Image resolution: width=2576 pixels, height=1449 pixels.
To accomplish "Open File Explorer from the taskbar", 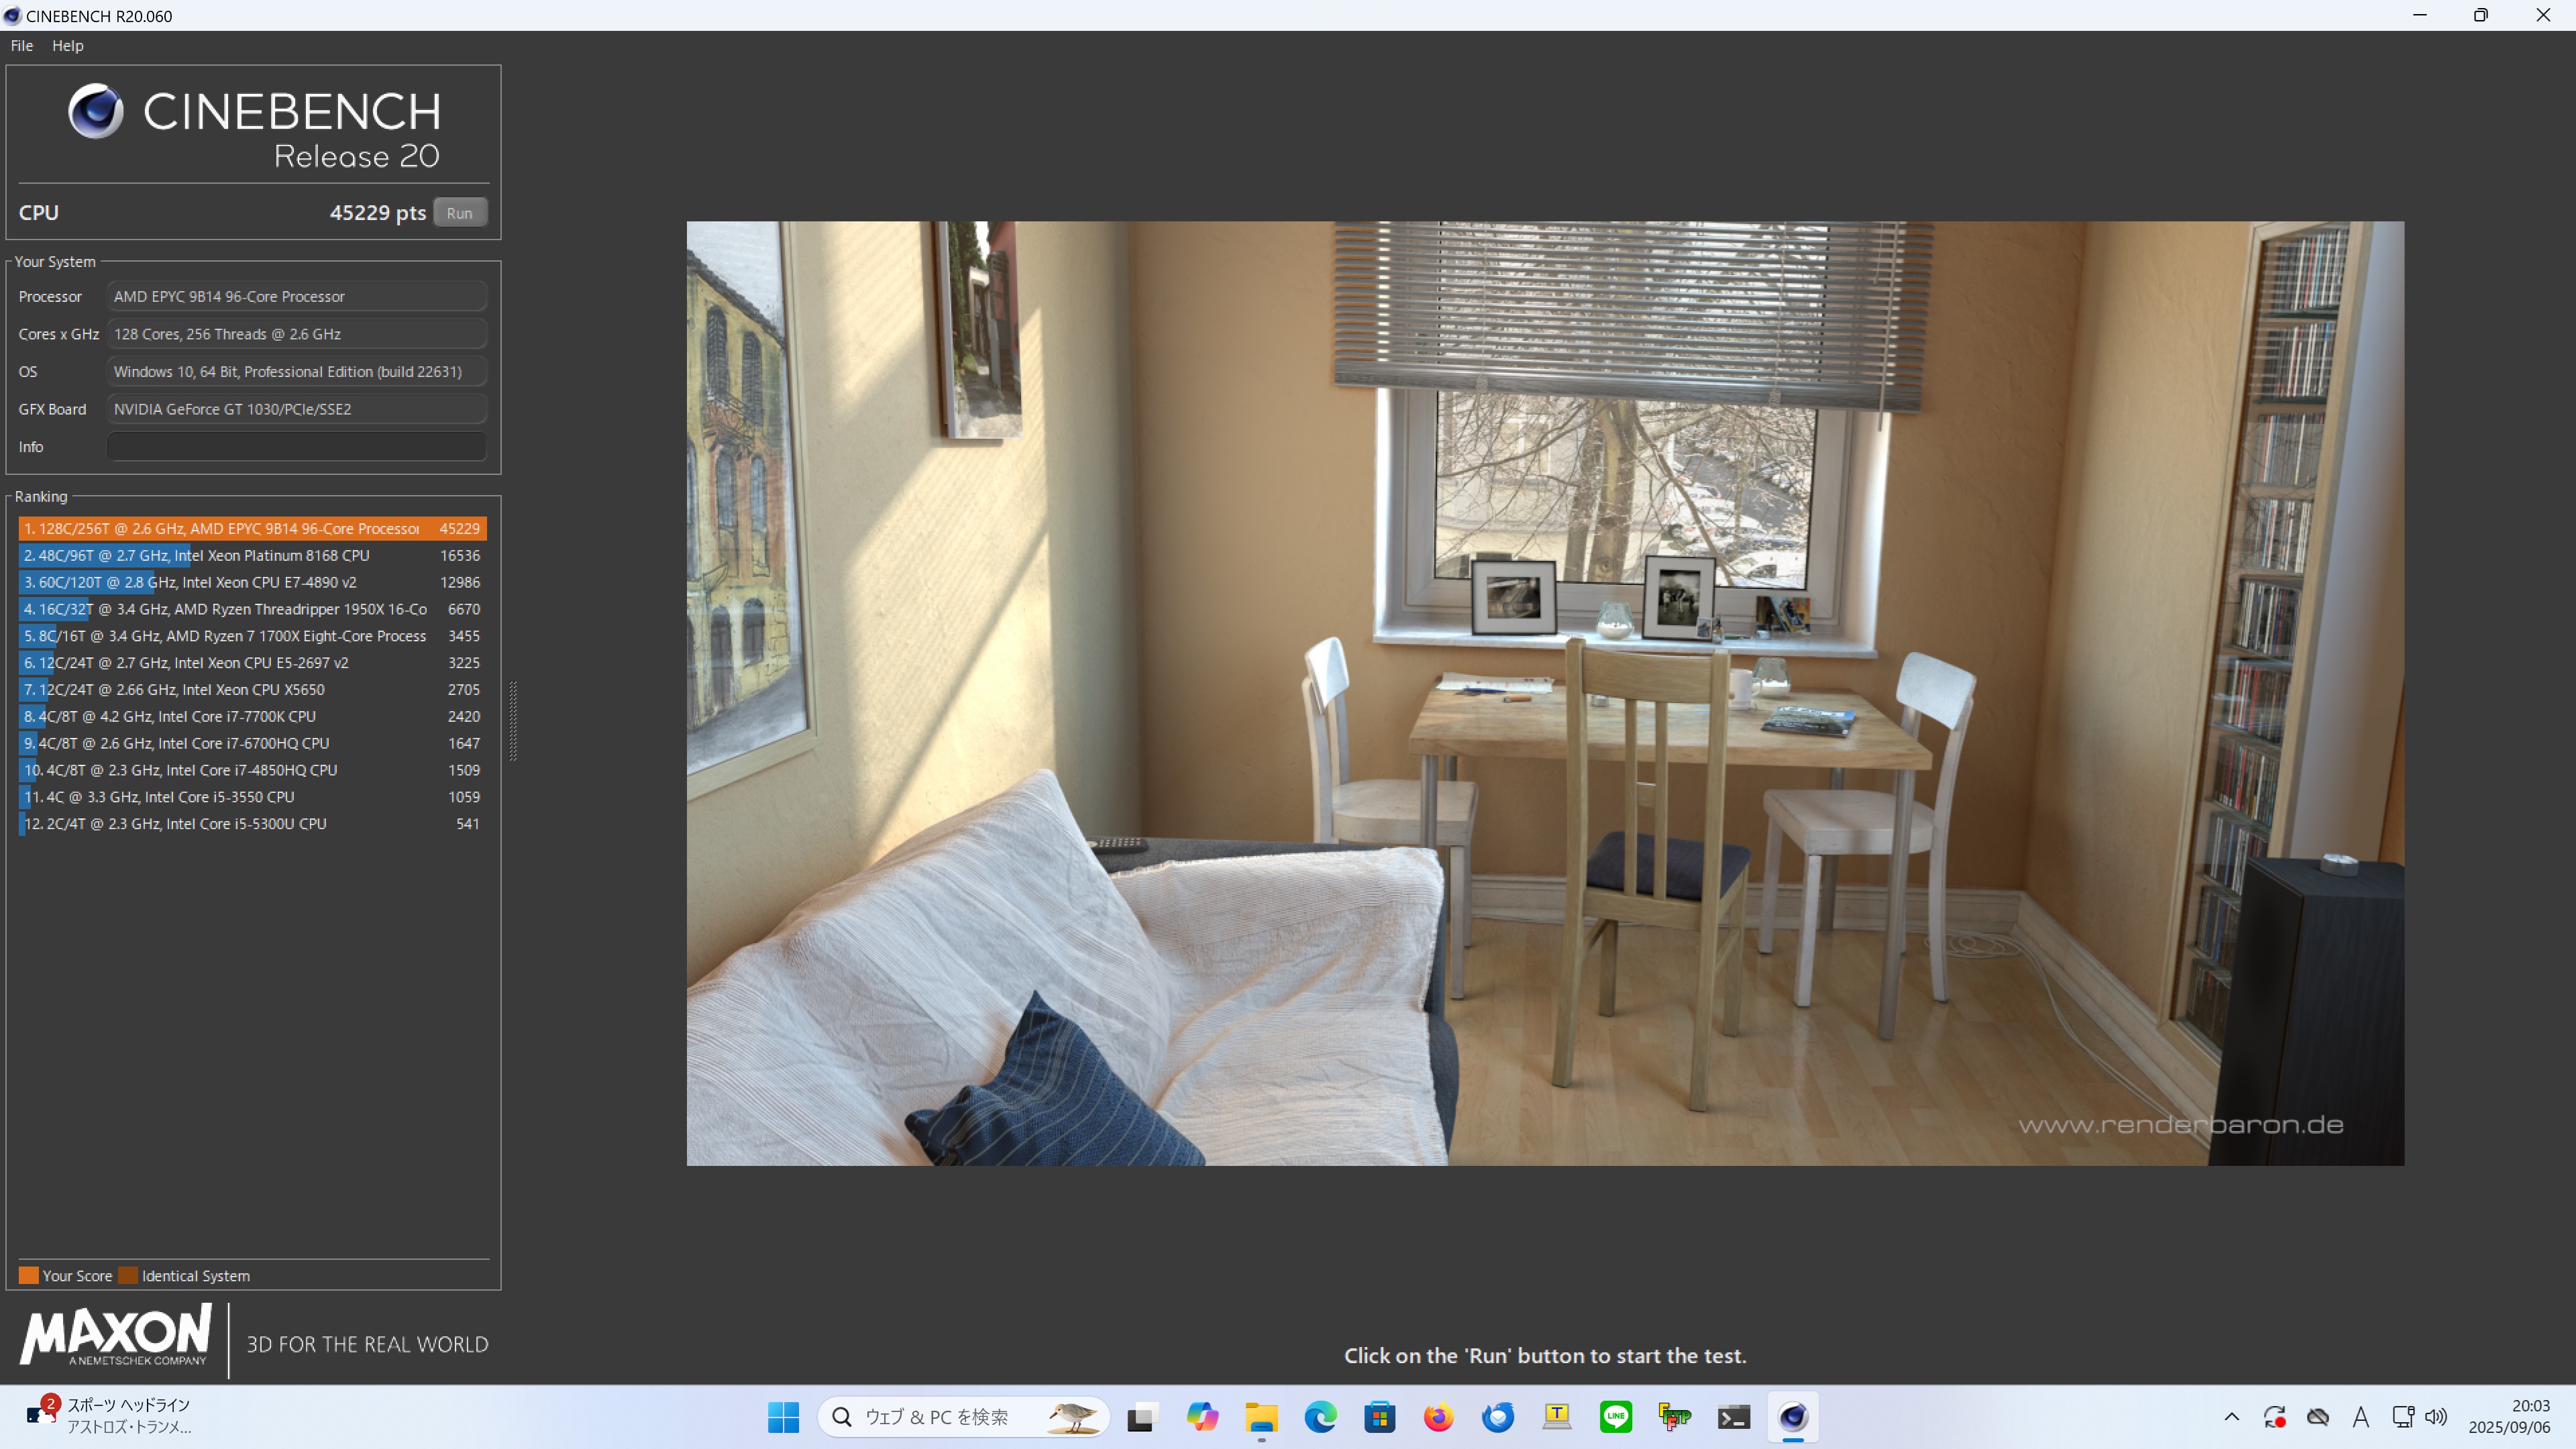I will tap(1261, 1417).
